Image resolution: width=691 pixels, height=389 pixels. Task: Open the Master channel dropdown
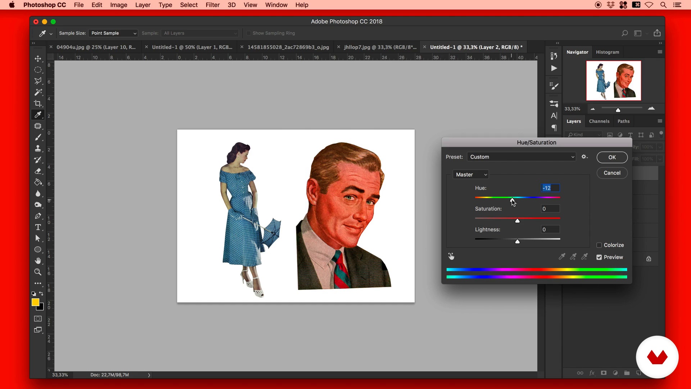click(x=471, y=175)
